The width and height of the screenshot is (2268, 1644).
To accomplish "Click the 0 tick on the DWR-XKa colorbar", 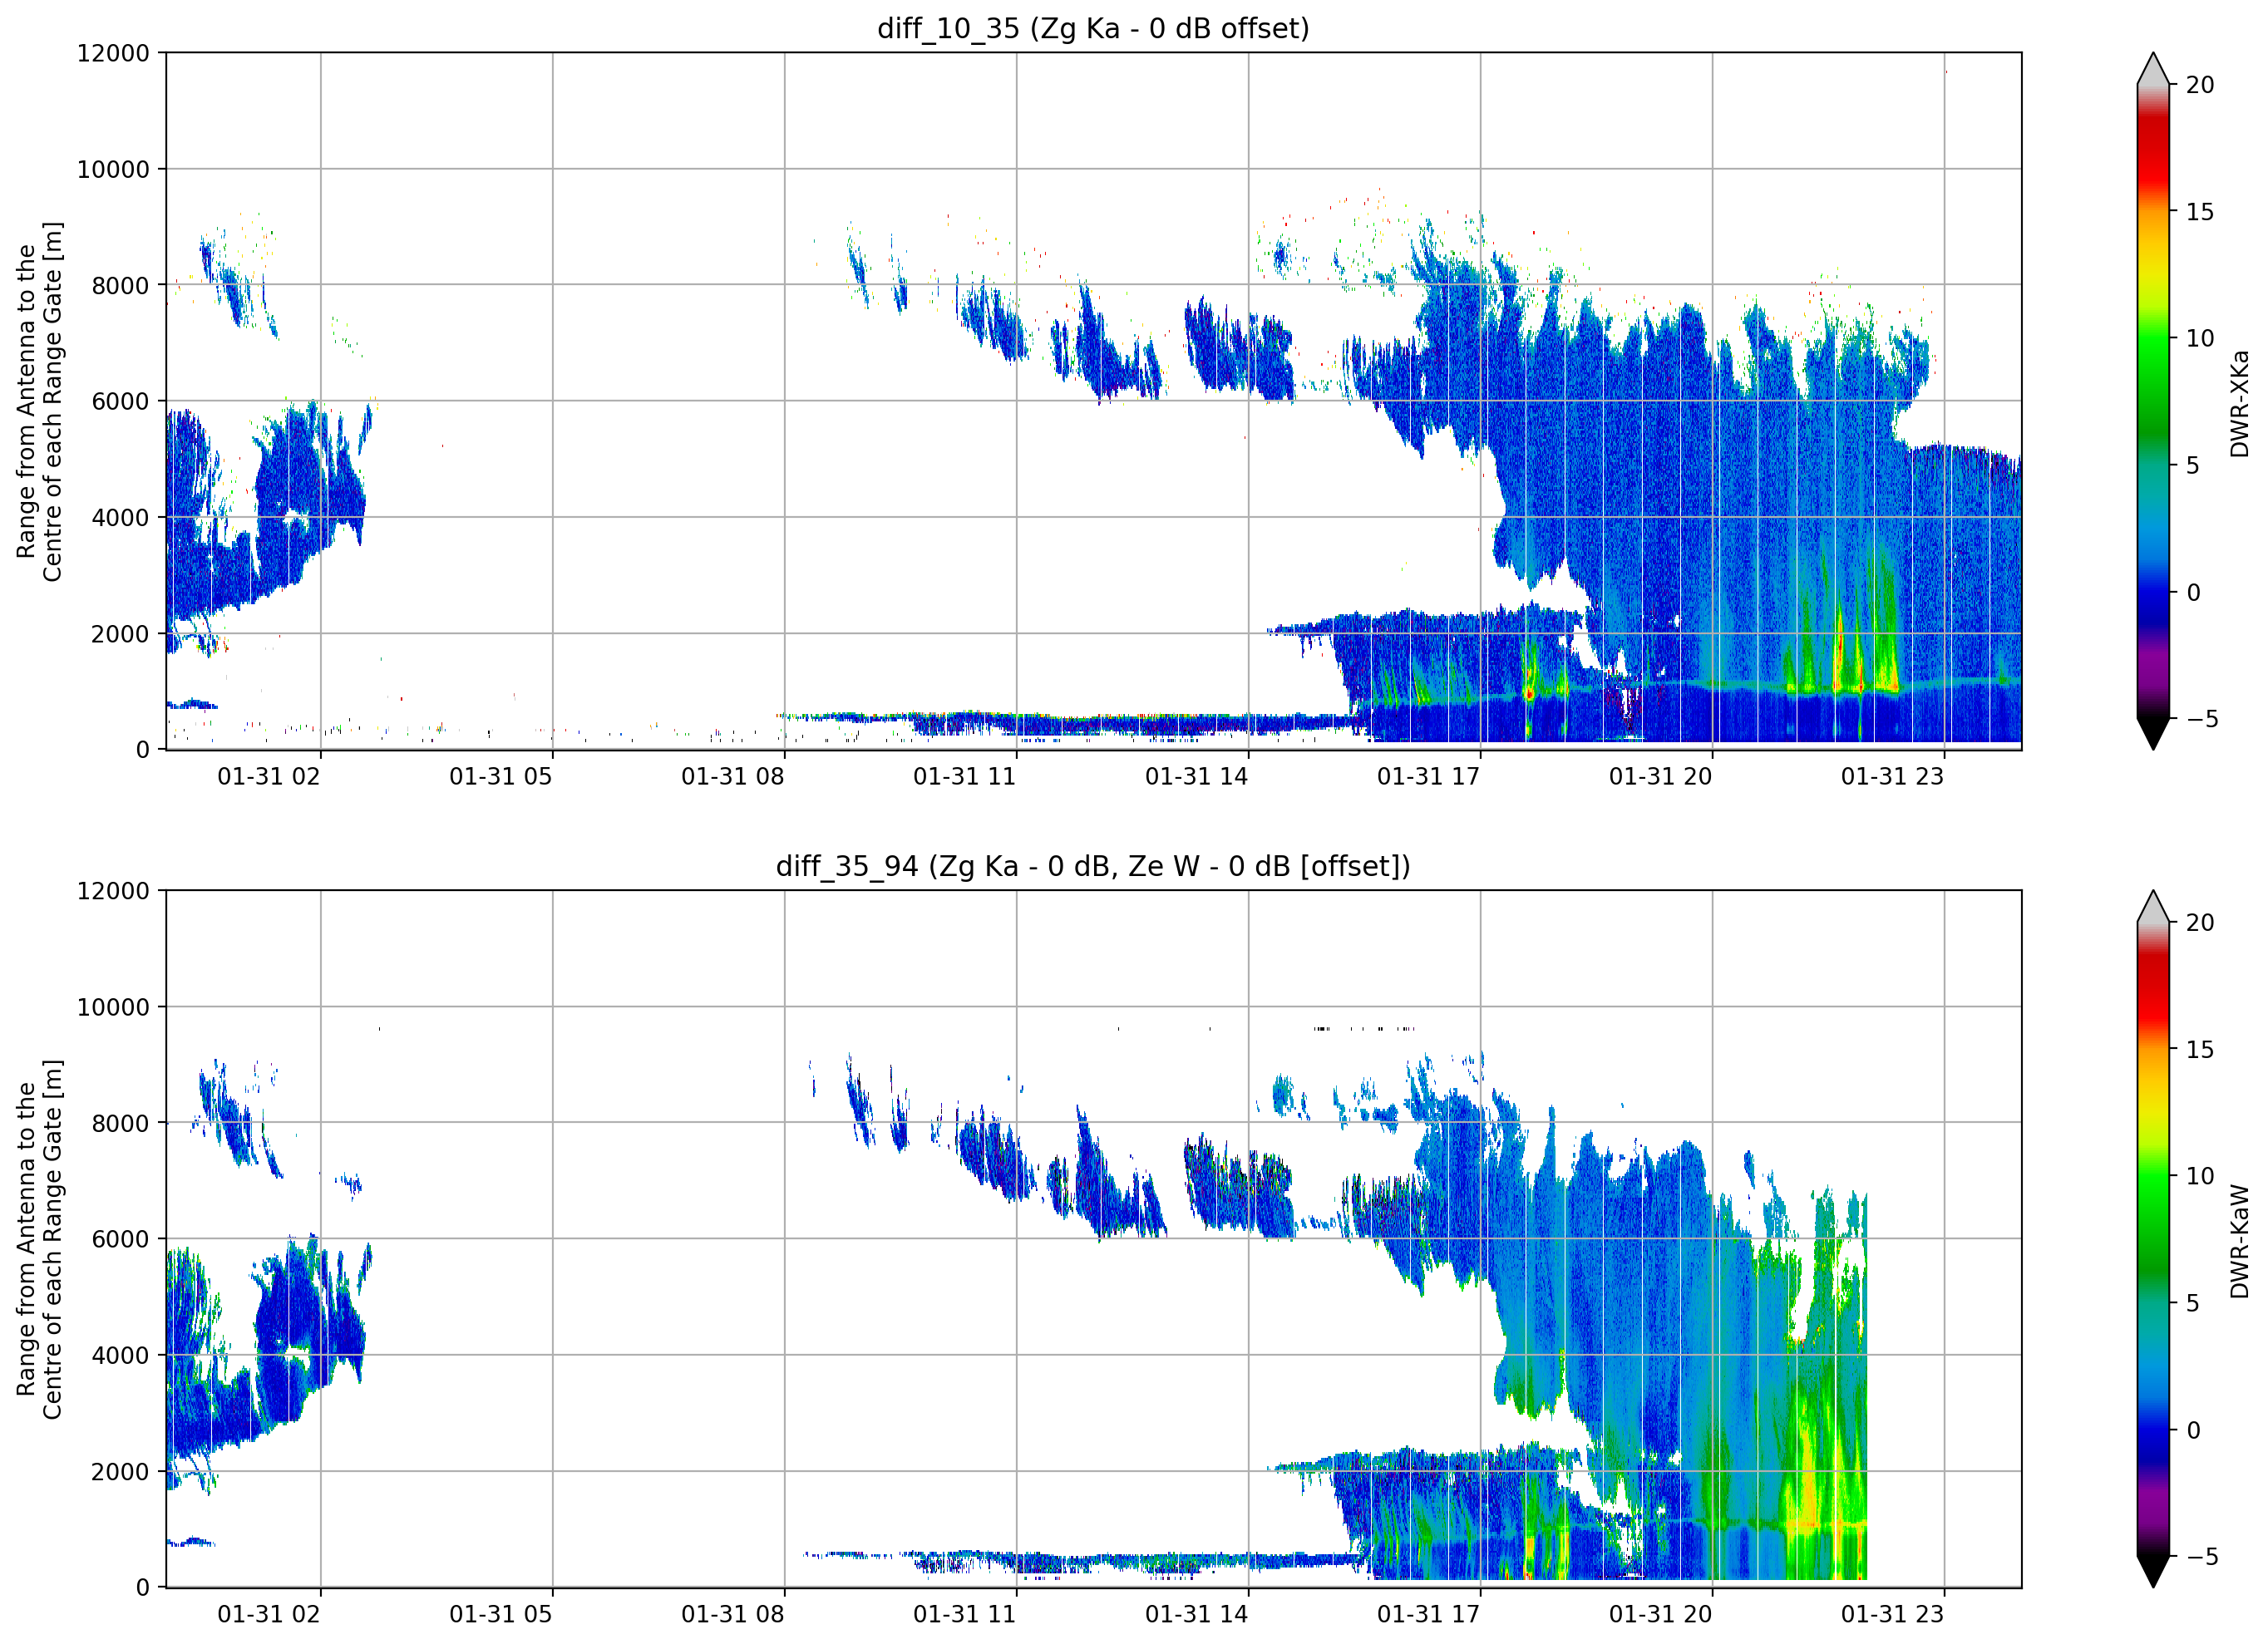I will click(x=2193, y=592).
